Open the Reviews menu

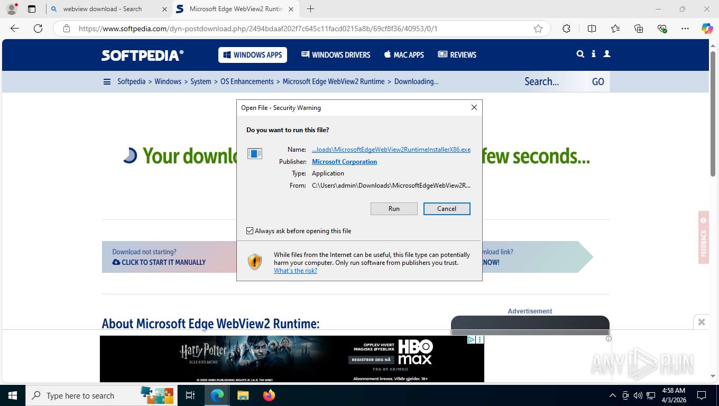point(457,54)
